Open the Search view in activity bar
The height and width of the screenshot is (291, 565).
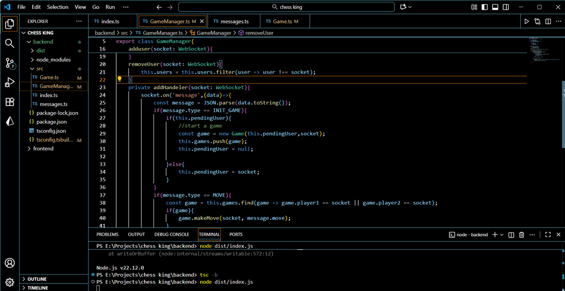coord(9,43)
